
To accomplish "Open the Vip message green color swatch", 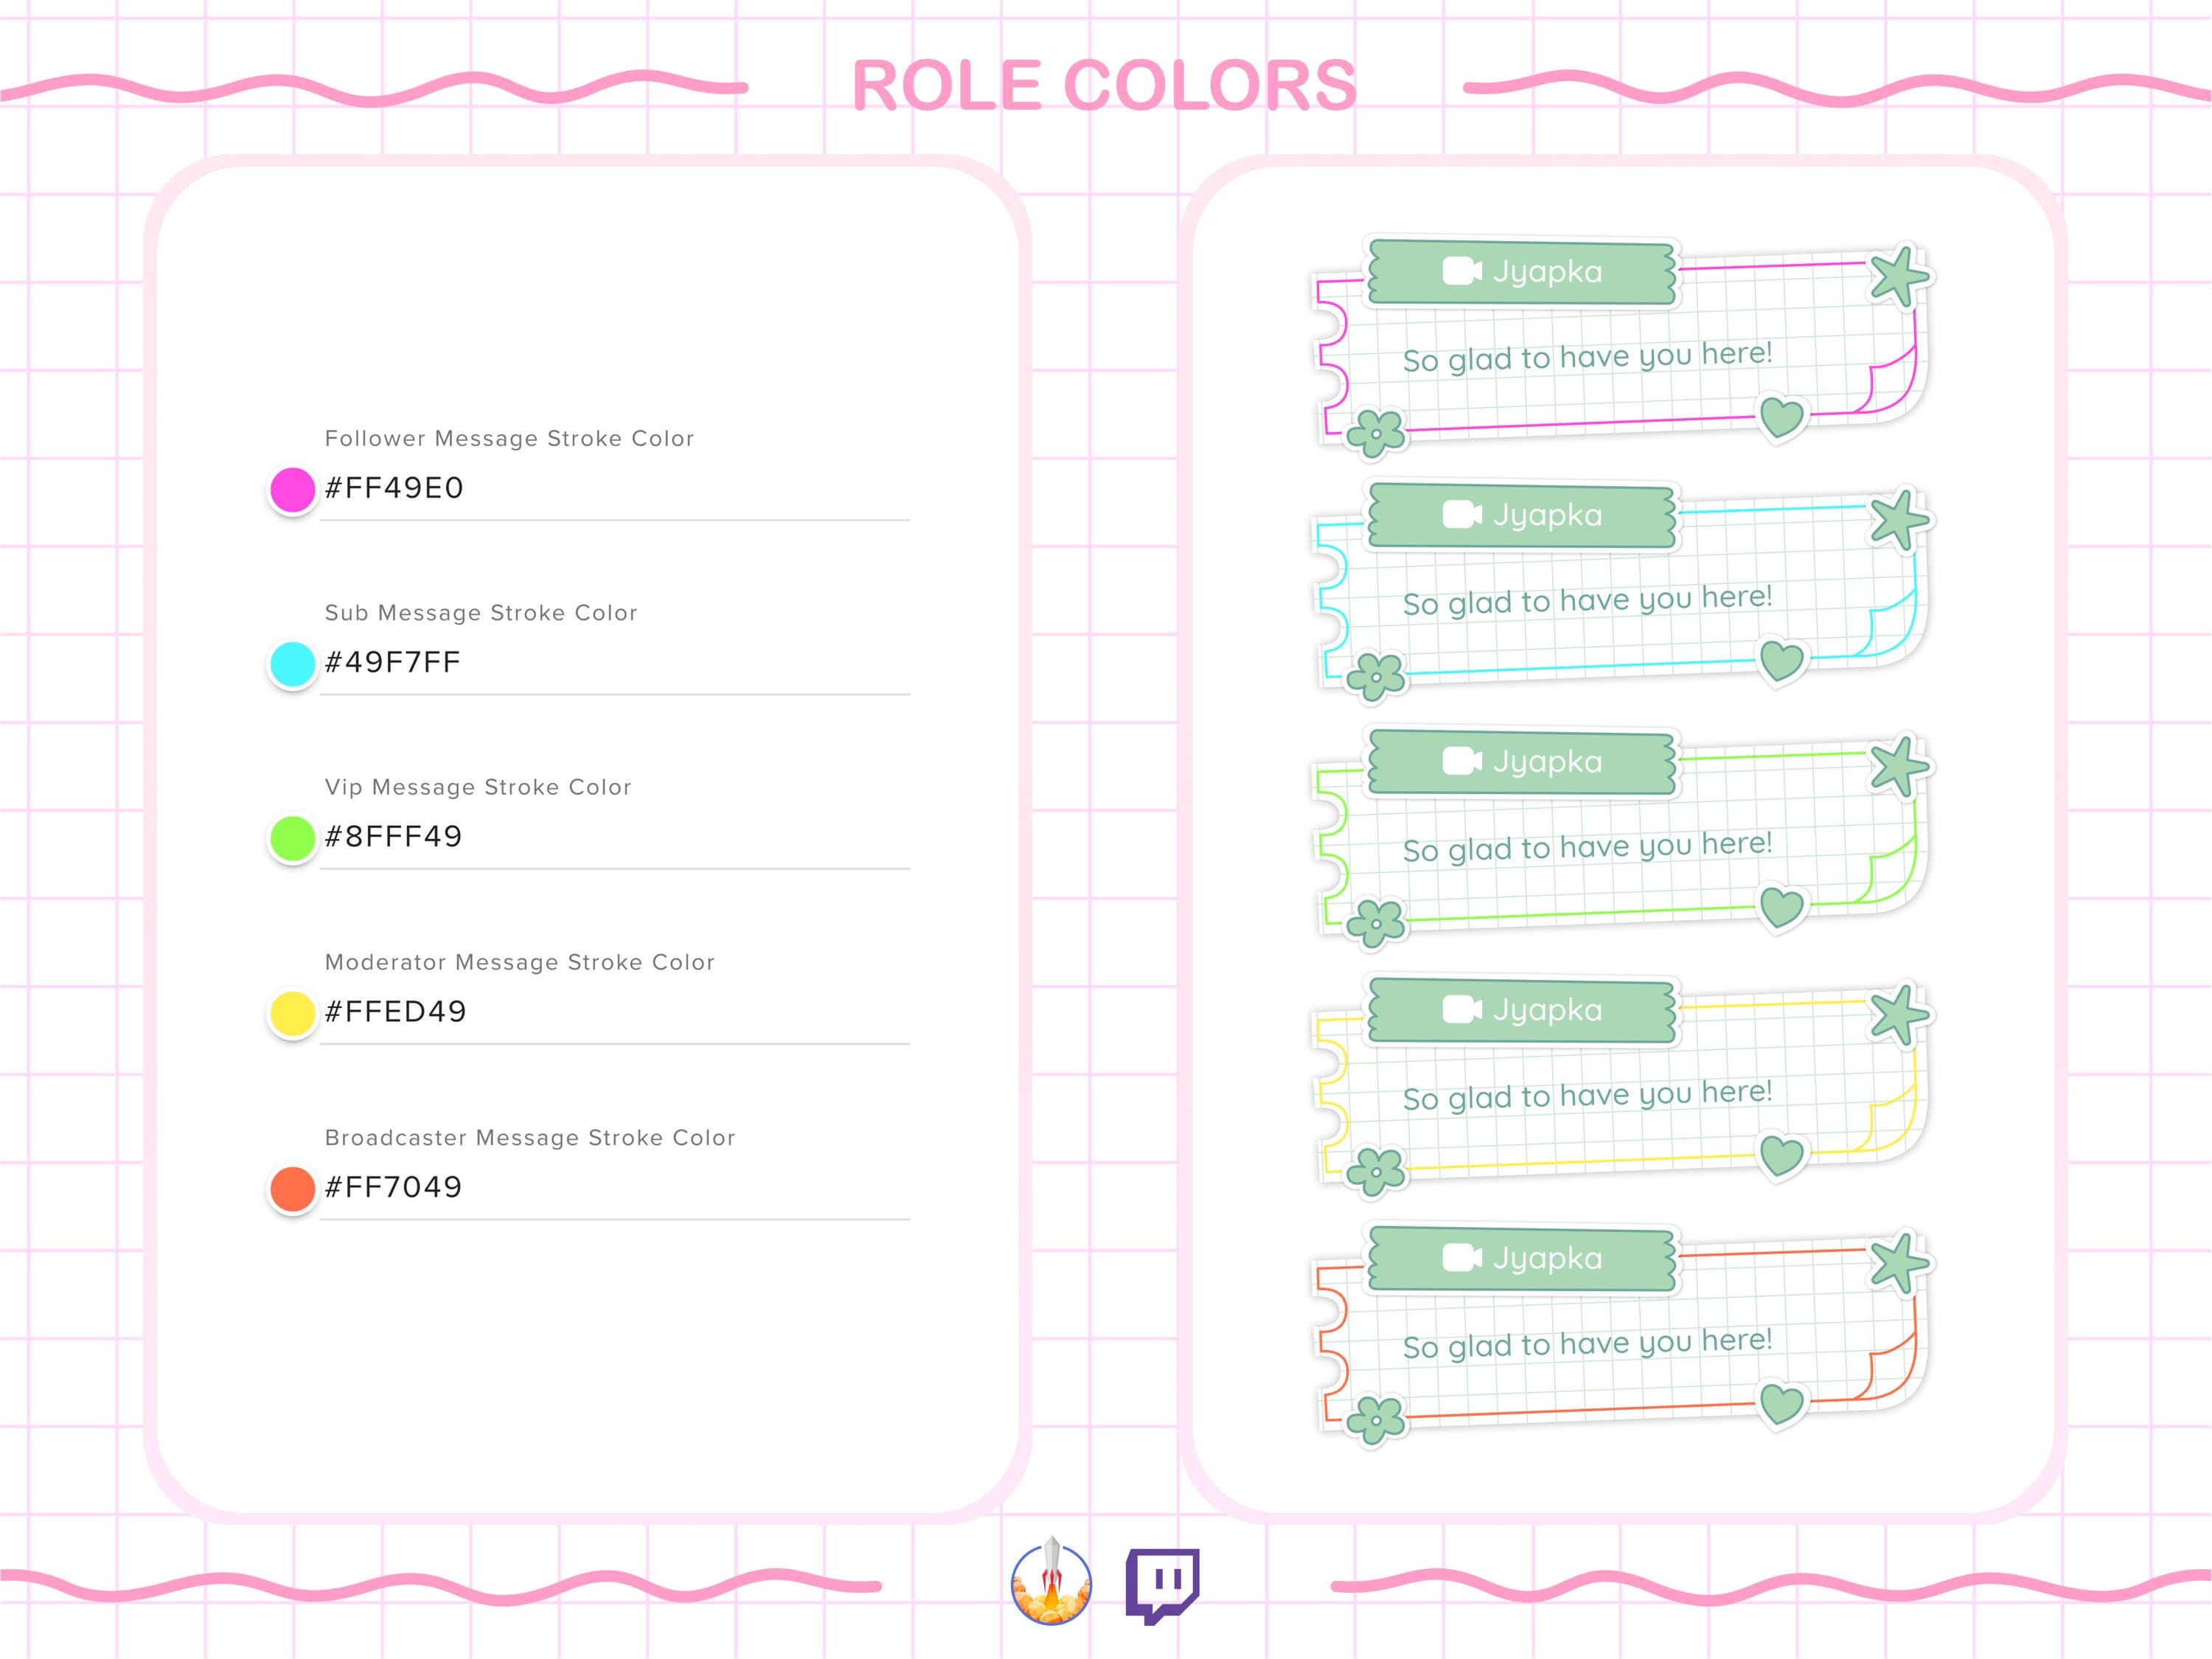I will tap(293, 838).
